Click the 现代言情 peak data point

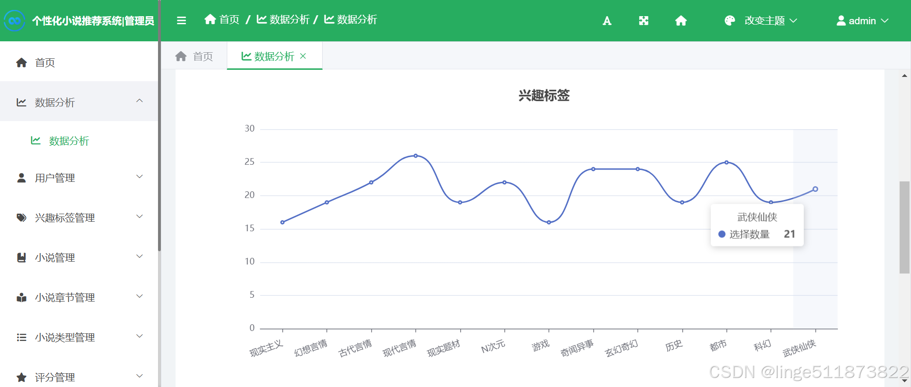[x=416, y=156]
